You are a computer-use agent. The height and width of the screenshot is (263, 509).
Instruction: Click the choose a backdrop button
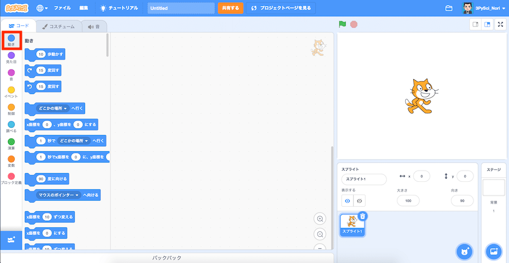point(494,251)
